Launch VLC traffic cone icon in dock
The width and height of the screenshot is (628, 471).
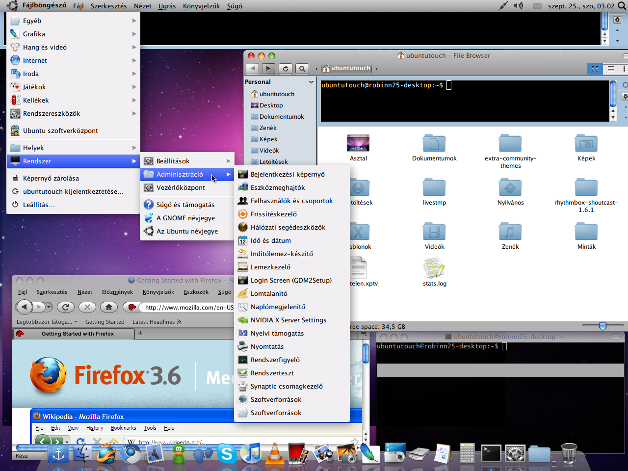[x=275, y=453]
